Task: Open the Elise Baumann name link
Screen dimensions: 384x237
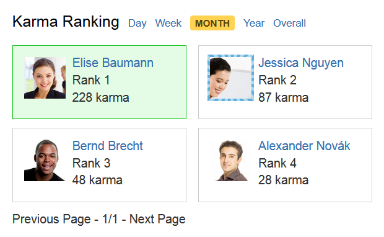Action: coord(113,63)
